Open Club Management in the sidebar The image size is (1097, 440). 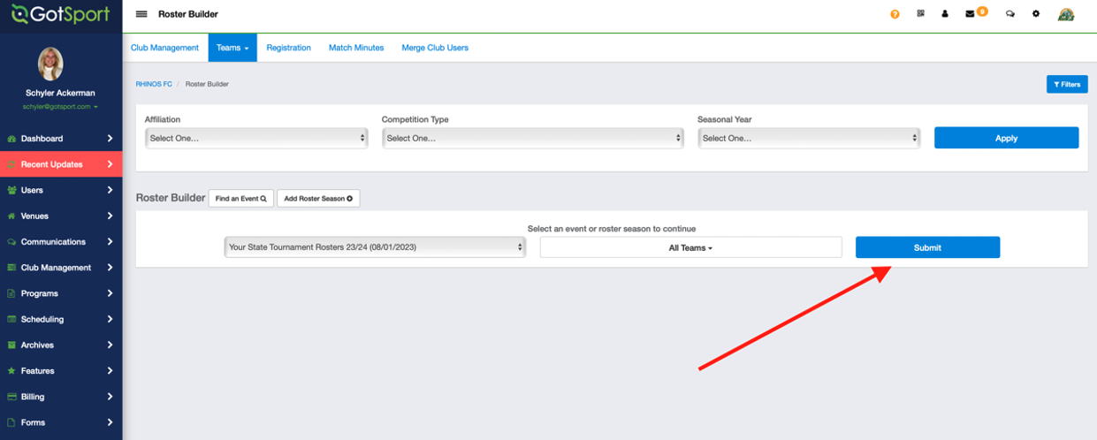coord(61,268)
